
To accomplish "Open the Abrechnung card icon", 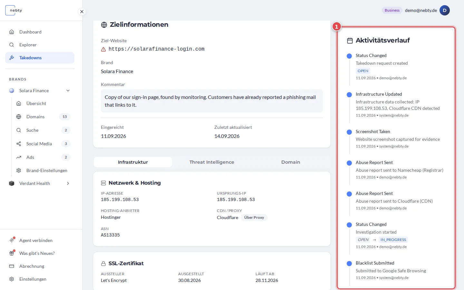I will point(12,266).
